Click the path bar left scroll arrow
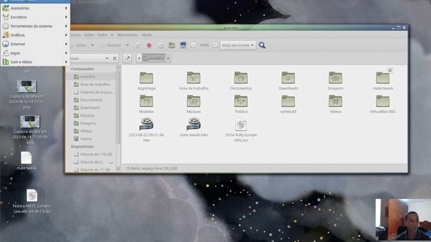This screenshot has width=431, height=242. pos(139,58)
